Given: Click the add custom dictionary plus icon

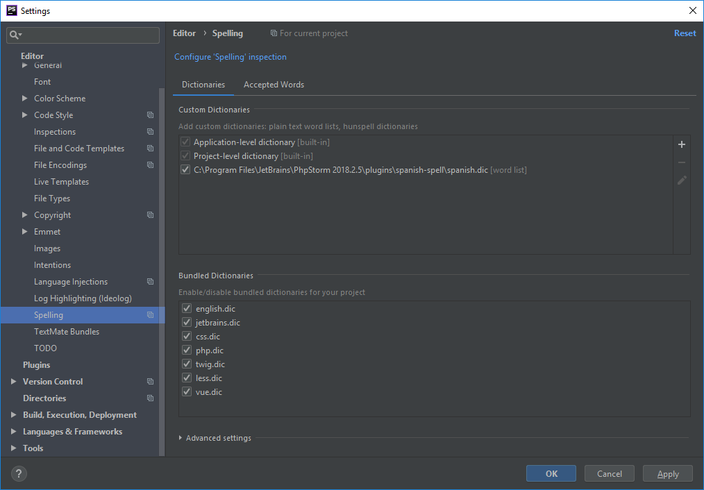Looking at the screenshot, I should point(682,144).
